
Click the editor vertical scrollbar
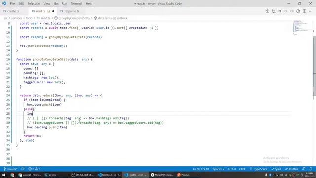314,66
